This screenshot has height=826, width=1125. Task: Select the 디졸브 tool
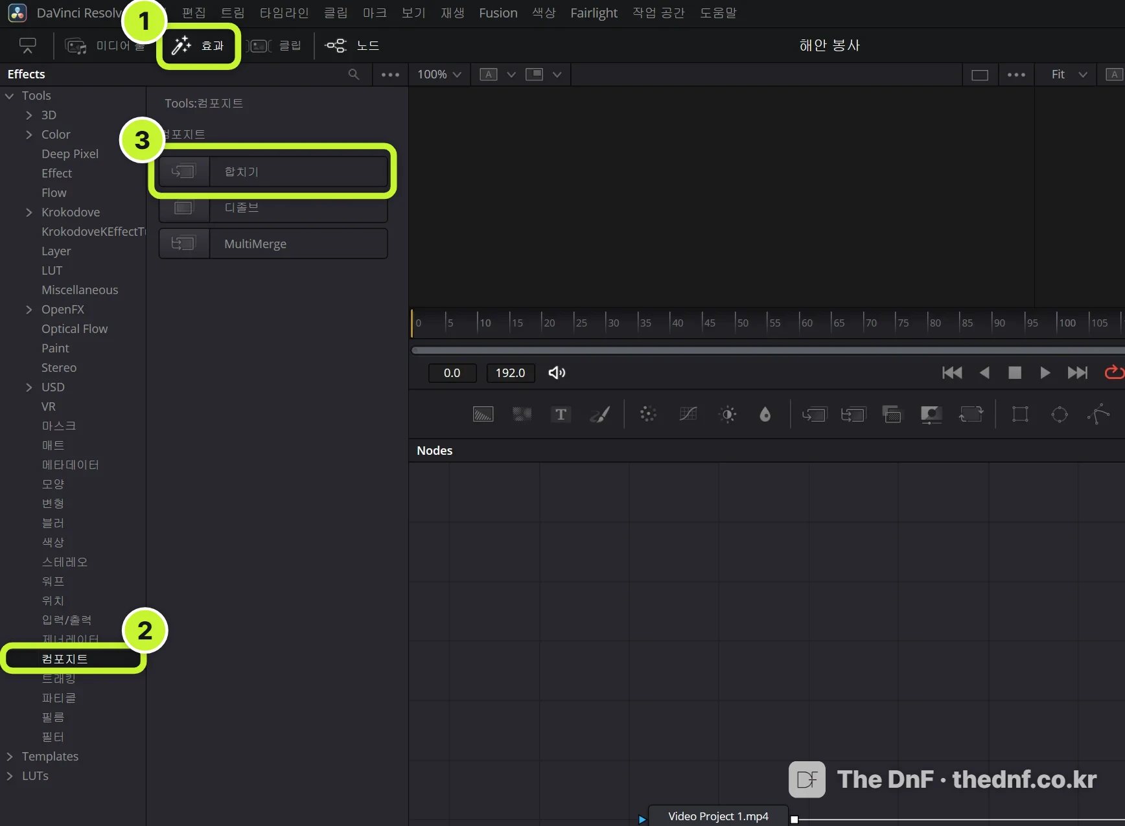273,207
